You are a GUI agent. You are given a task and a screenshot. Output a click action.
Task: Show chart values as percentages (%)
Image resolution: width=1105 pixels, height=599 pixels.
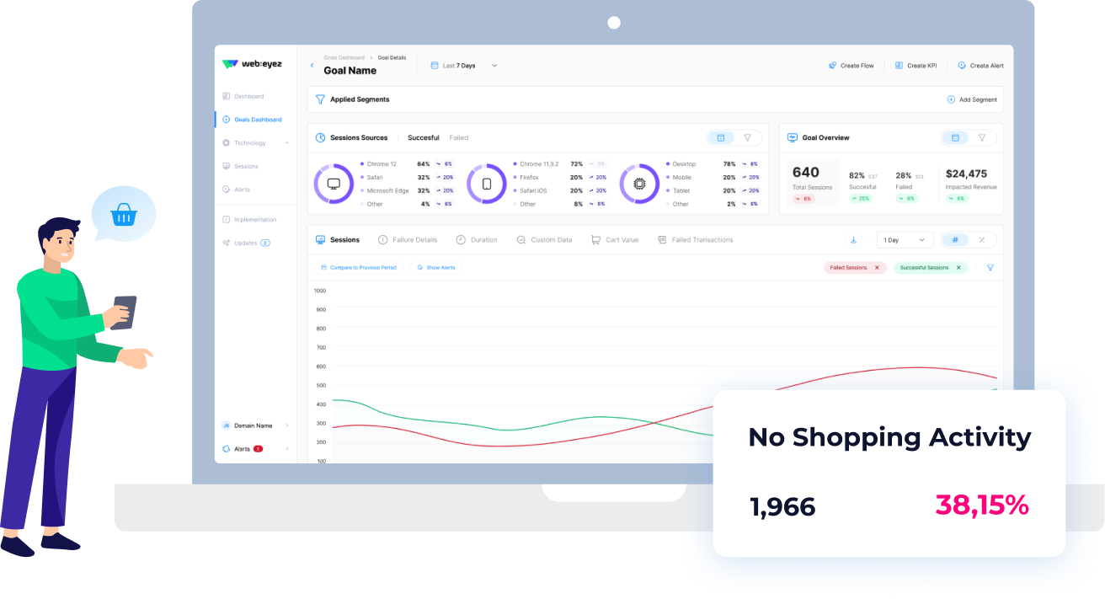coord(982,240)
